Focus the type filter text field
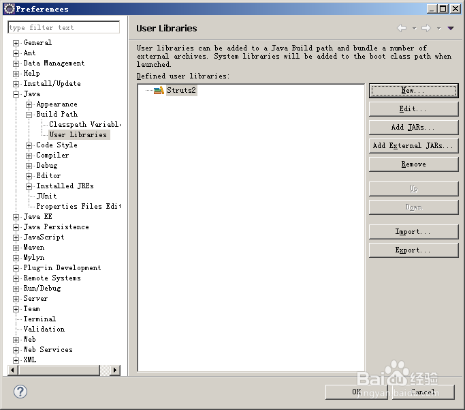Screen dimensions: 465x410 64,27
